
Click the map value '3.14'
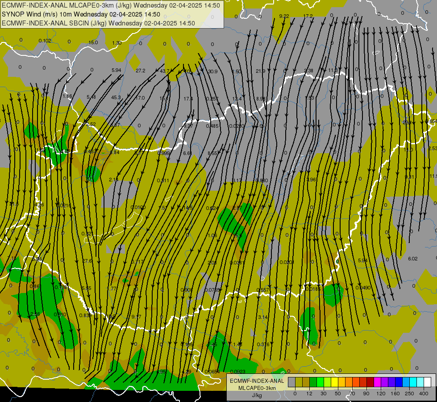(262, 317)
